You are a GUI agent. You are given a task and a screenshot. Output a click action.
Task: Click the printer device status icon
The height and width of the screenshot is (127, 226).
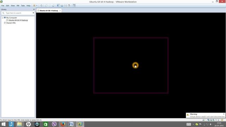tap(211, 120)
